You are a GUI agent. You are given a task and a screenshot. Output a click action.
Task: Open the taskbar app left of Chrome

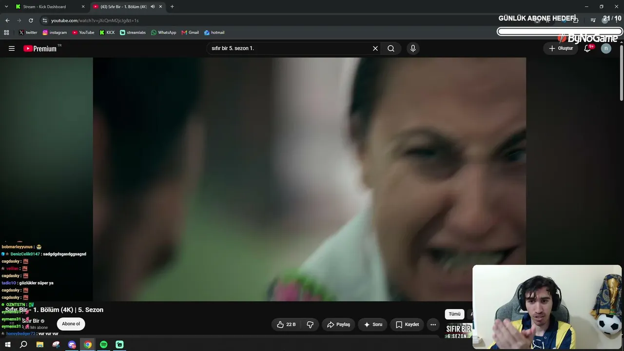click(72, 345)
